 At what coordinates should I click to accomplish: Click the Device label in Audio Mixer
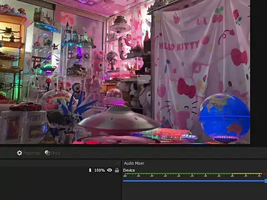(129, 170)
